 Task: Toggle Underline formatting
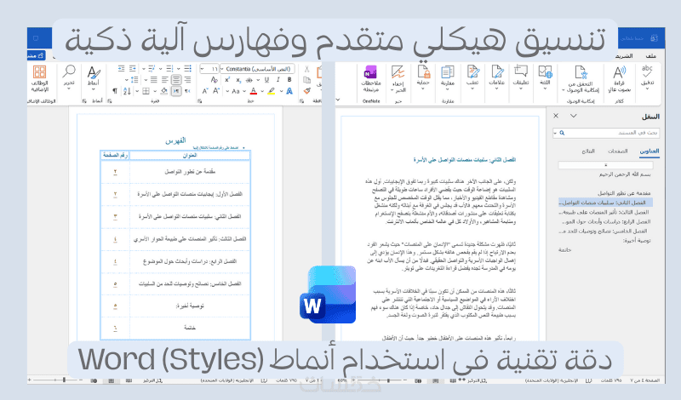click(266, 80)
